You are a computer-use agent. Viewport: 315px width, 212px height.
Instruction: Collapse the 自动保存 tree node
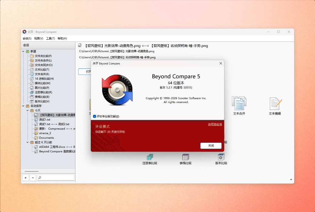click(23, 106)
